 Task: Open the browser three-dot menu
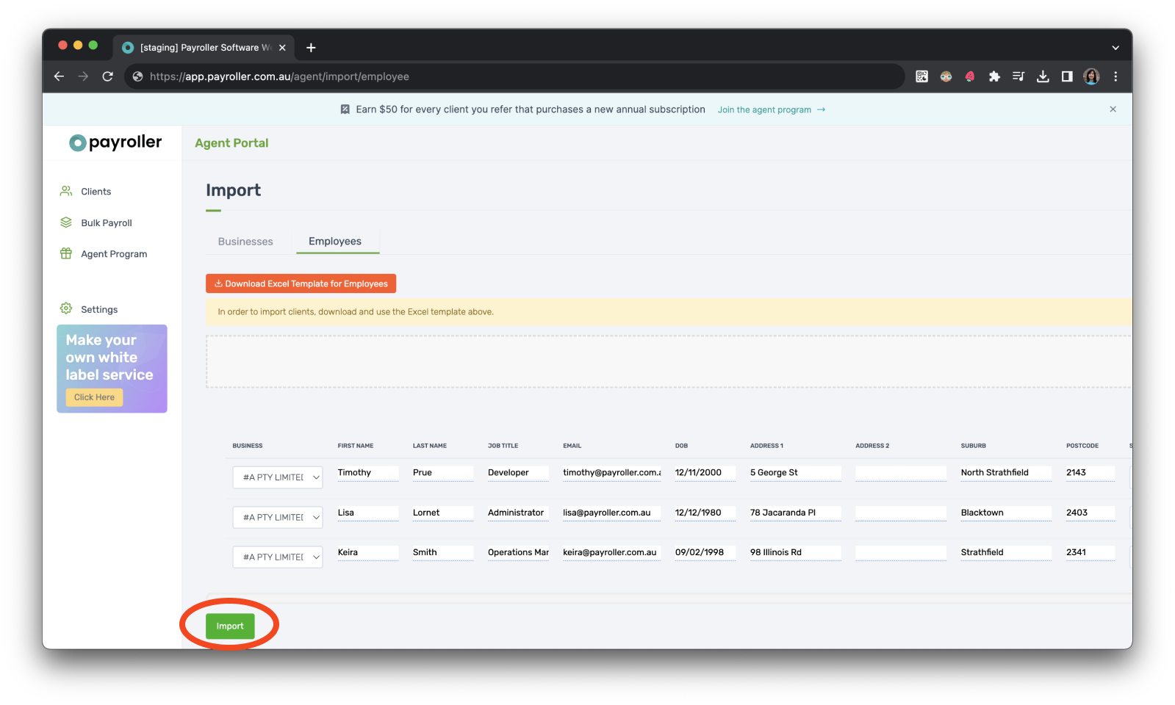tap(1115, 76)
